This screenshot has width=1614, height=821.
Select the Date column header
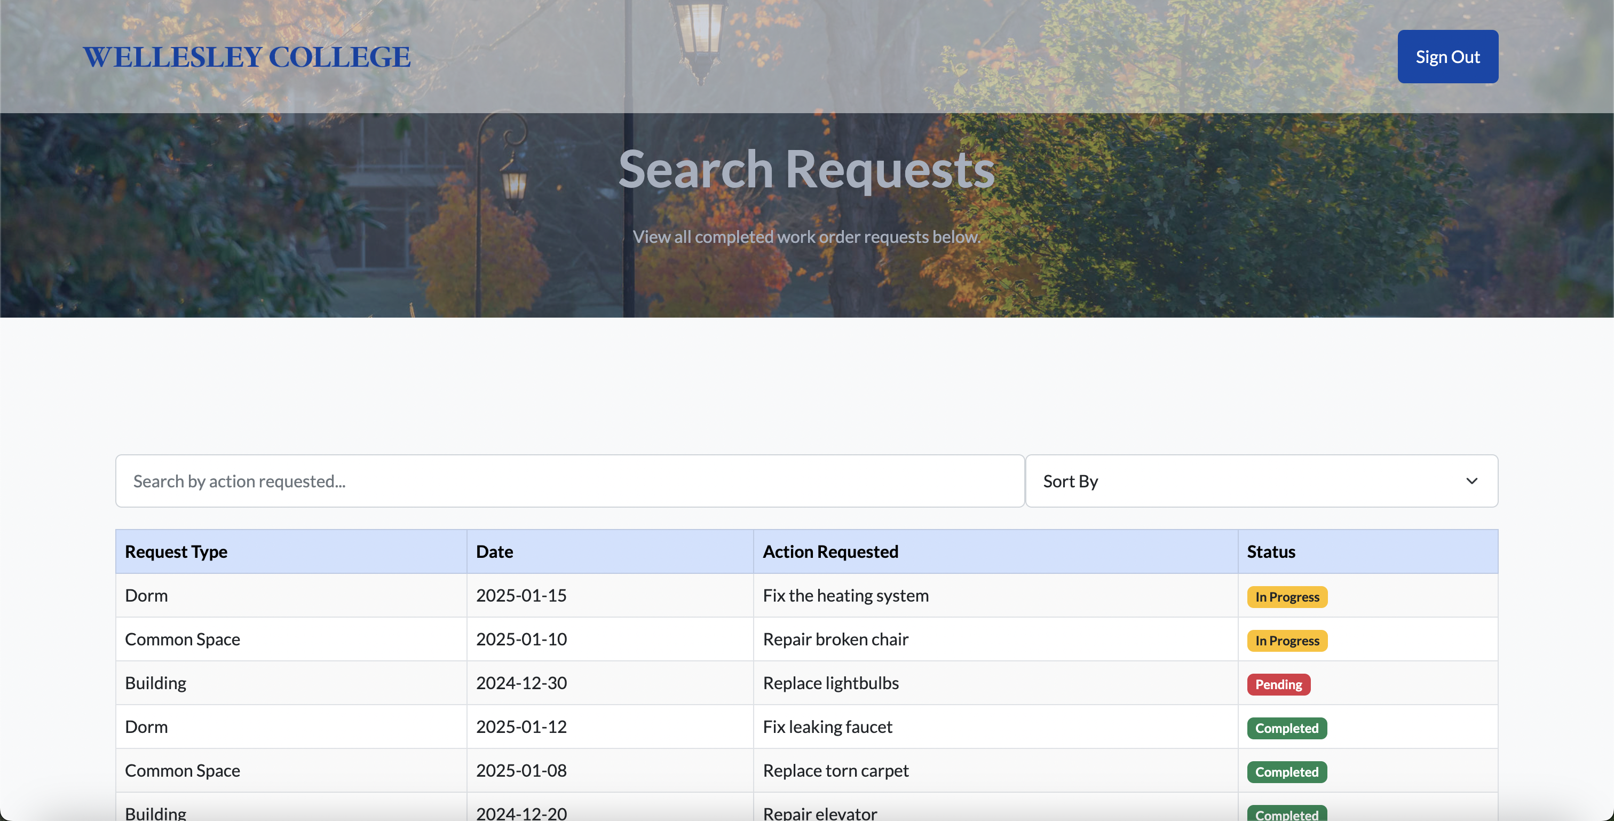pyautogui.click(x=610, y=551)
